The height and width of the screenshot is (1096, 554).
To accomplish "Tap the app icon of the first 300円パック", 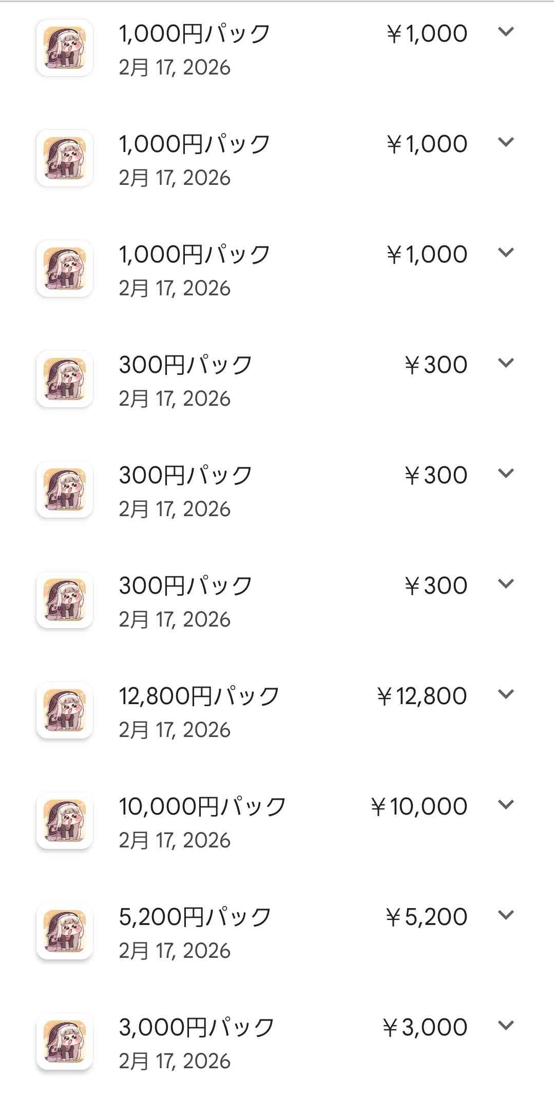I will [65, 379].
